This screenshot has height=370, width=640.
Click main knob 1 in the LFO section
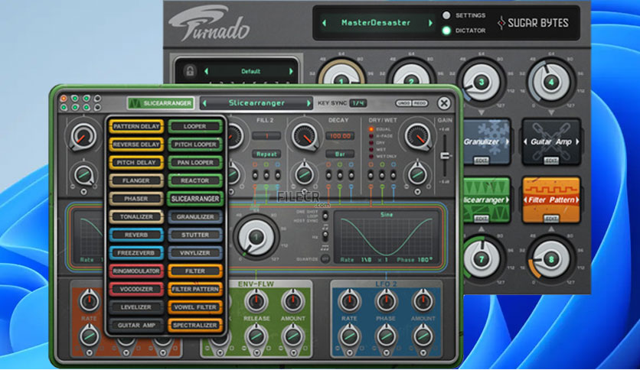coord(256,237)
